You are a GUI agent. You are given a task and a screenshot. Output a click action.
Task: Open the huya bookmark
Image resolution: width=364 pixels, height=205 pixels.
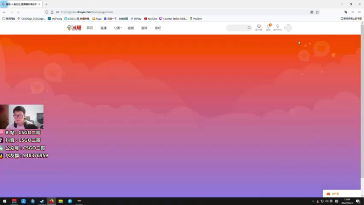pyautogui.click(x=97, y=19)
